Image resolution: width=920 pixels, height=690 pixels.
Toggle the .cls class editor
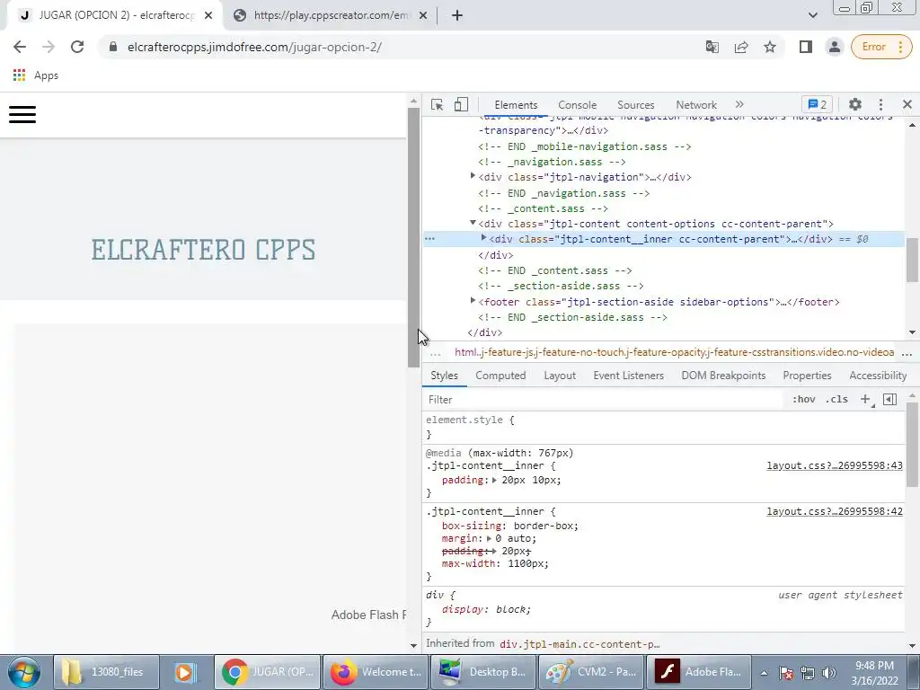[836, 399]
